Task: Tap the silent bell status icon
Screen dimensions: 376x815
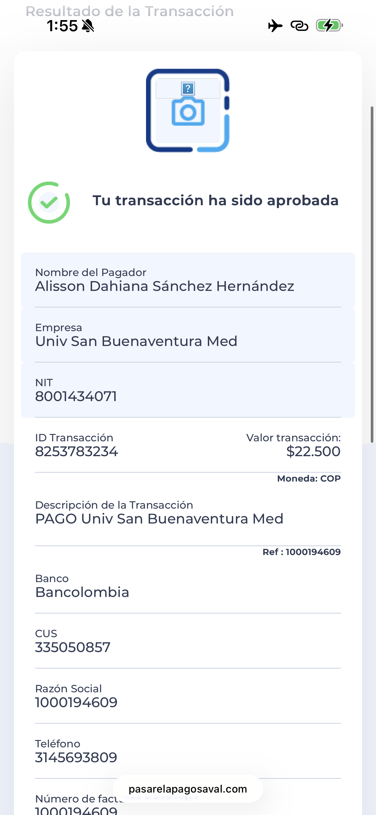Action: tap(88, 26)
